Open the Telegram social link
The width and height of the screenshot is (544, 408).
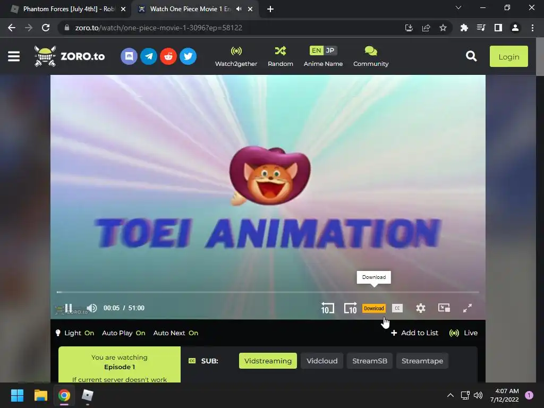pyautogui.click(x=149, y=56)
